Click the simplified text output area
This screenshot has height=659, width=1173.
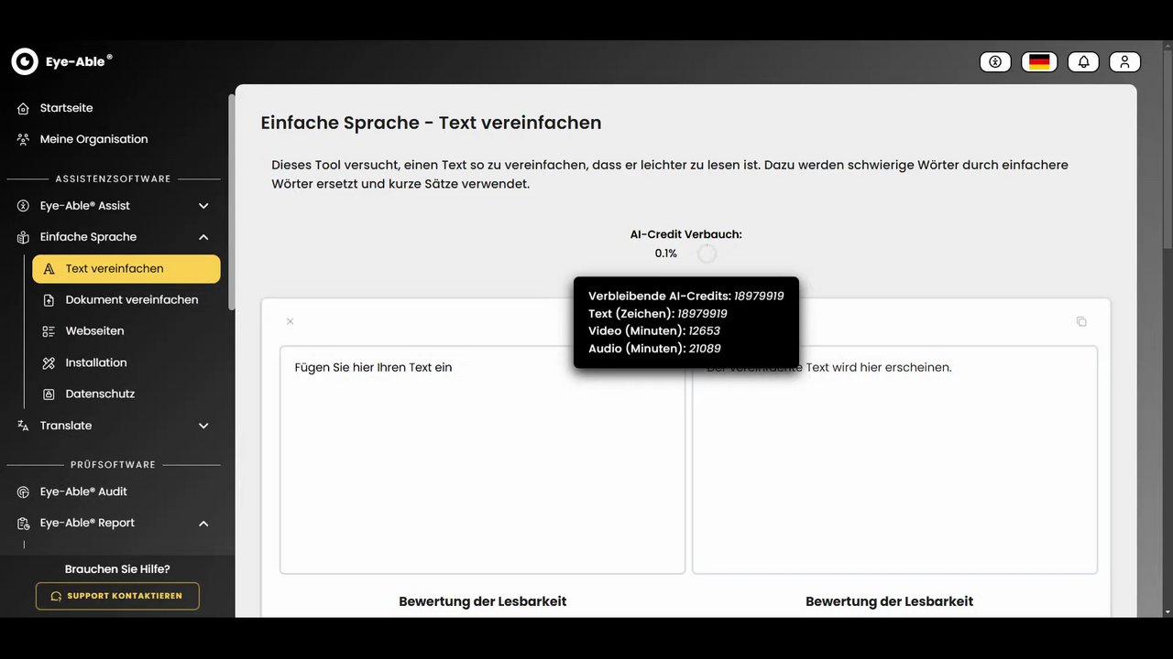tap(894, 459)
